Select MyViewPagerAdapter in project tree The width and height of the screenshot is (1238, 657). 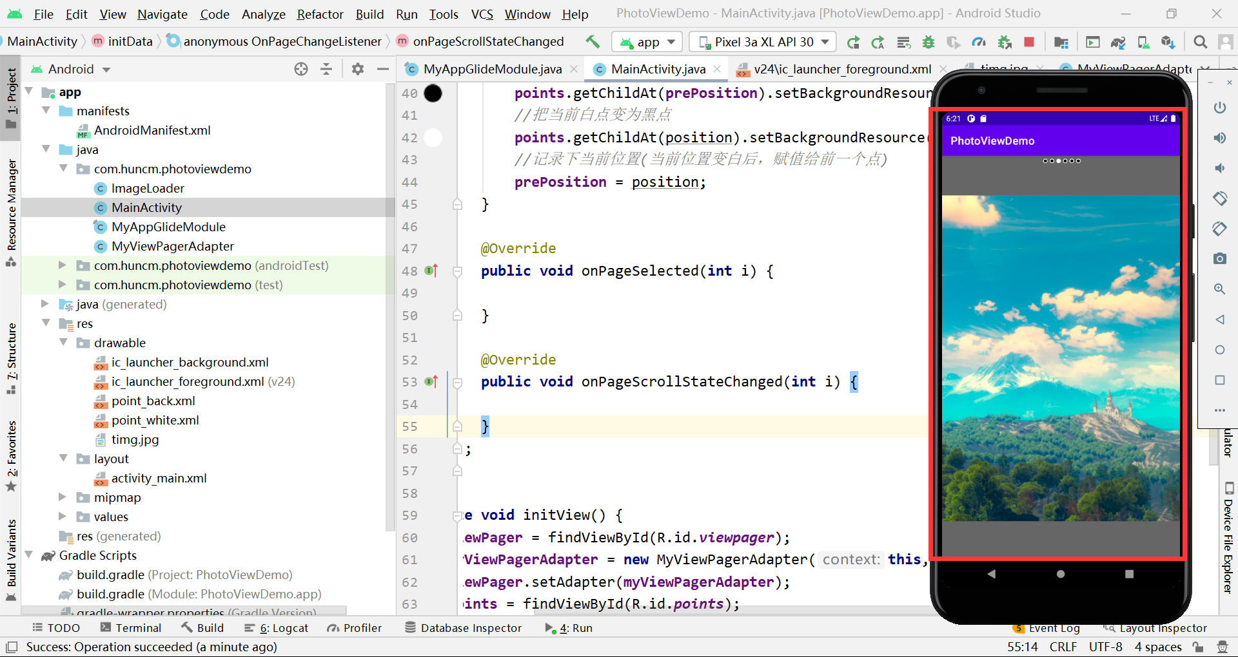click(x=172, y=246)
